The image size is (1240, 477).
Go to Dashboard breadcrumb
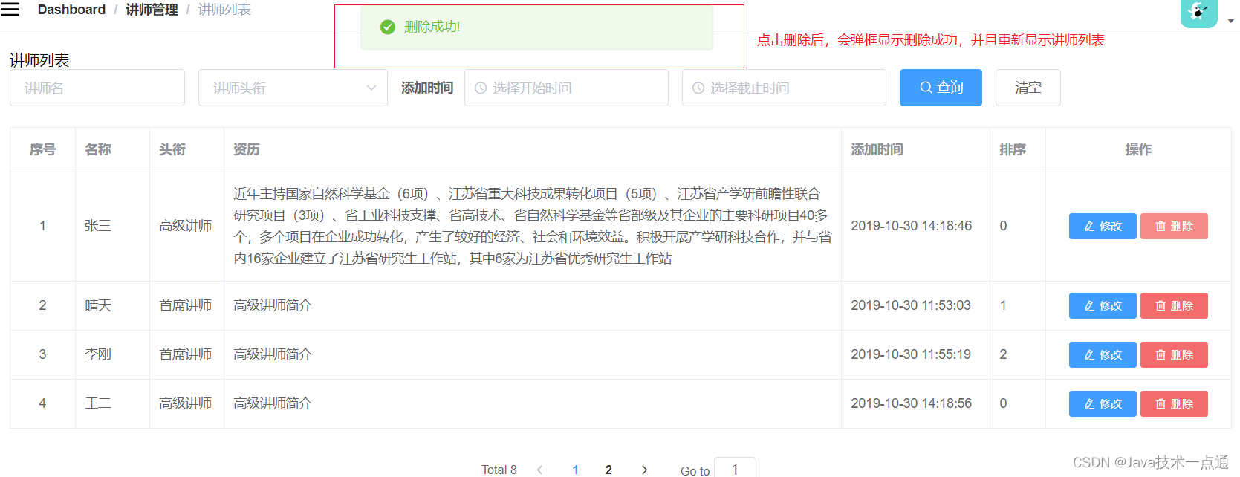(71, 10)
